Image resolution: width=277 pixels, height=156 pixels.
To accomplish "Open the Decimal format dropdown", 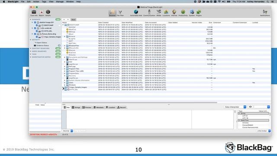I will pyautogui.click(x=68, y=131).
